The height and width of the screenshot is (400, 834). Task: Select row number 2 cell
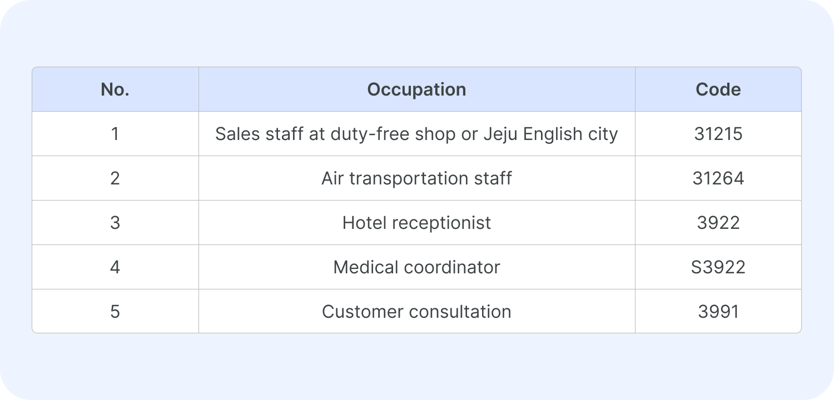[115, 178]
